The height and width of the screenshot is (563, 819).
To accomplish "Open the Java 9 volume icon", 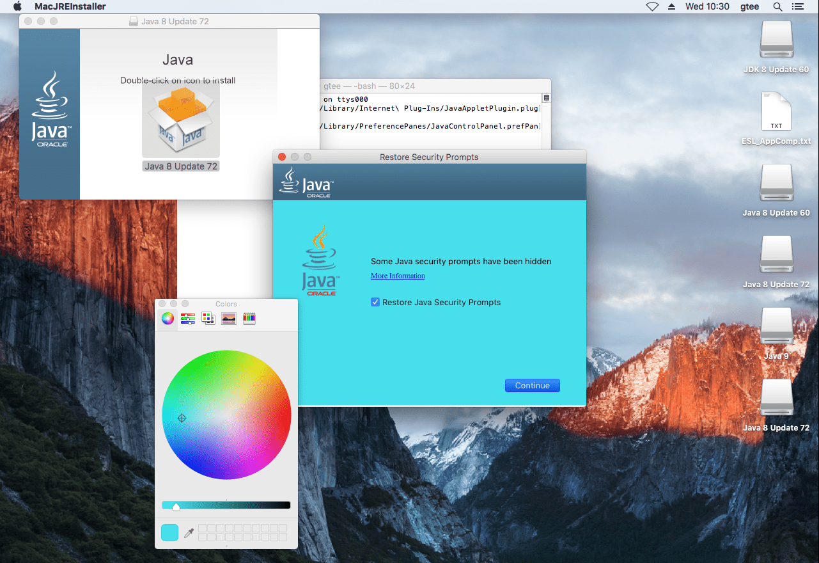I will click(776, 325).
